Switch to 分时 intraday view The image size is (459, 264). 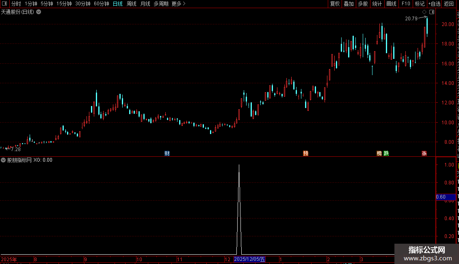pos(16,4)
